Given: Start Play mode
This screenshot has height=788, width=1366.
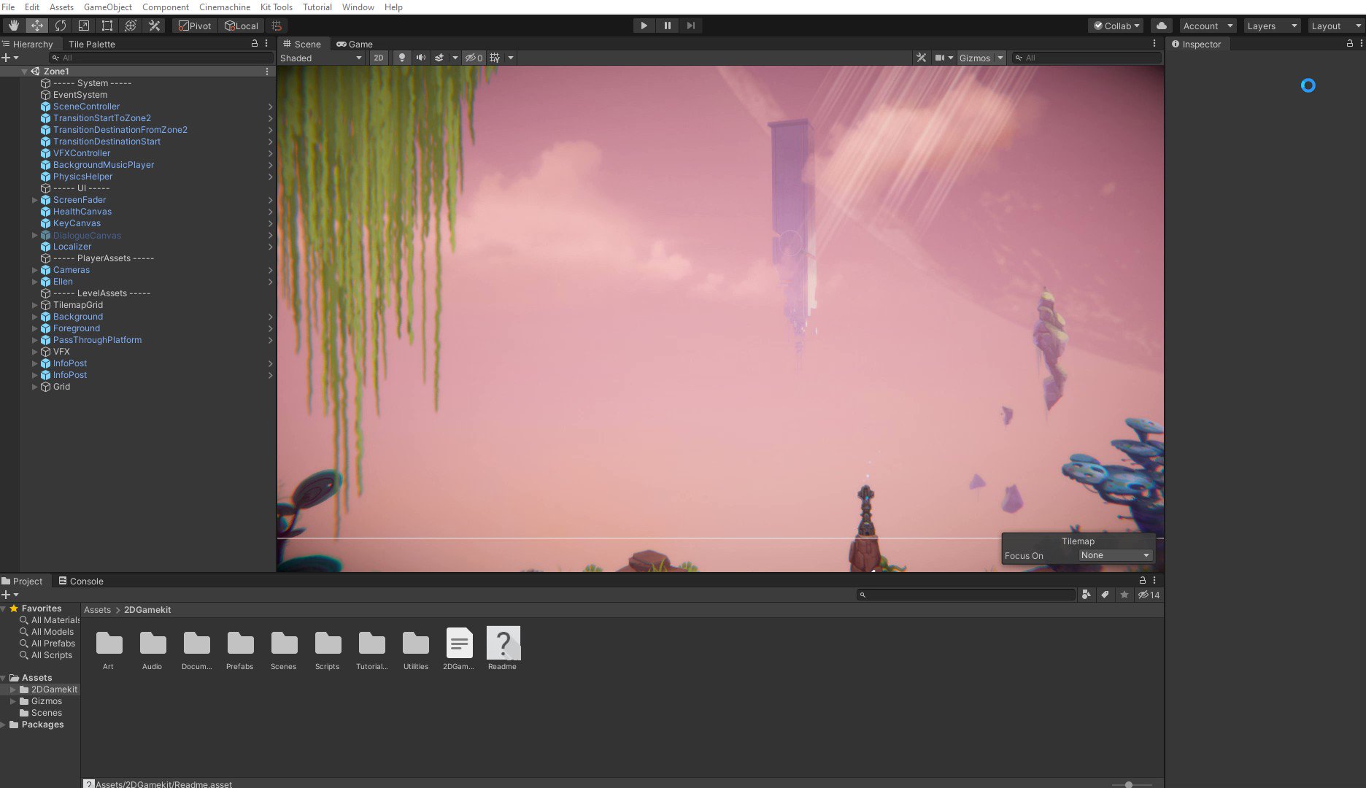Looking at the screenshot, I should (x=644, y=26).
